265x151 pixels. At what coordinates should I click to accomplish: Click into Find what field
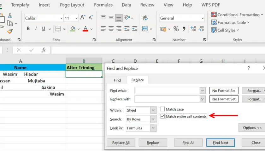coord(167,91)
